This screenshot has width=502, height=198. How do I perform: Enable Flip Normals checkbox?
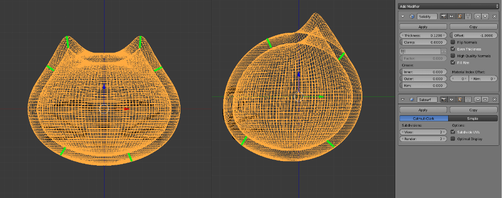pyautogui.click(x=453, y=42)
